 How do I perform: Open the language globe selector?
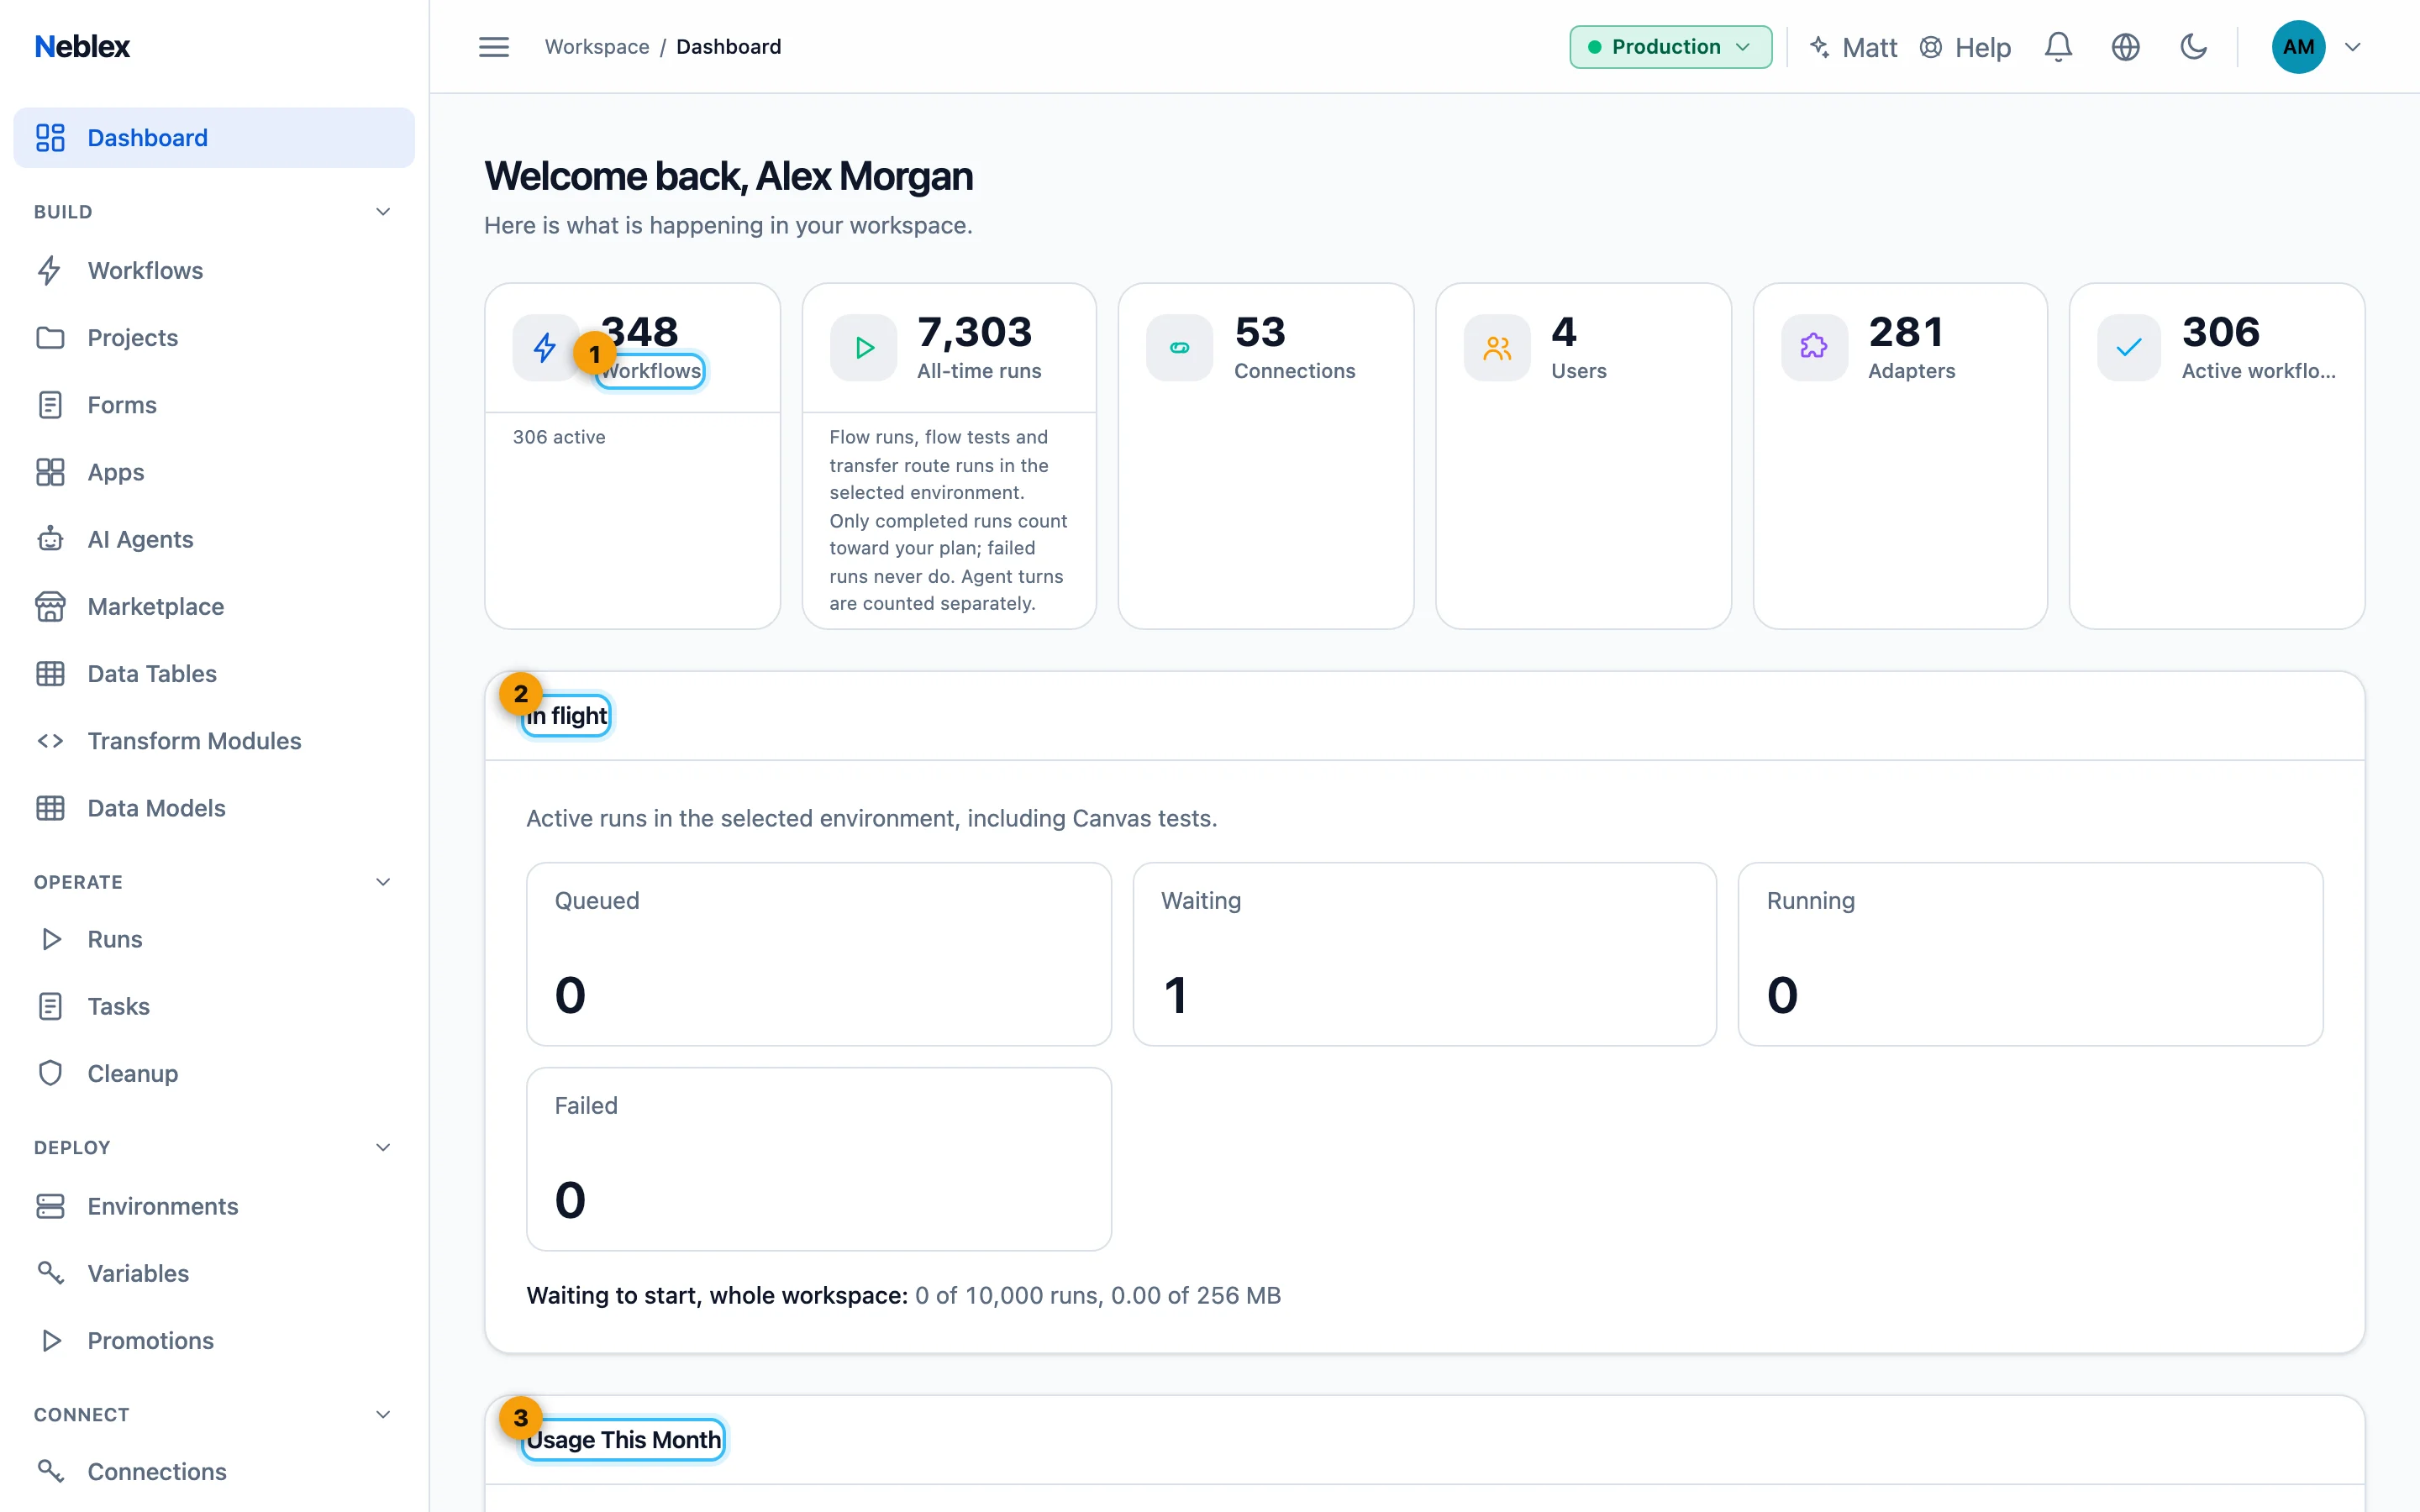[2126, 47]
